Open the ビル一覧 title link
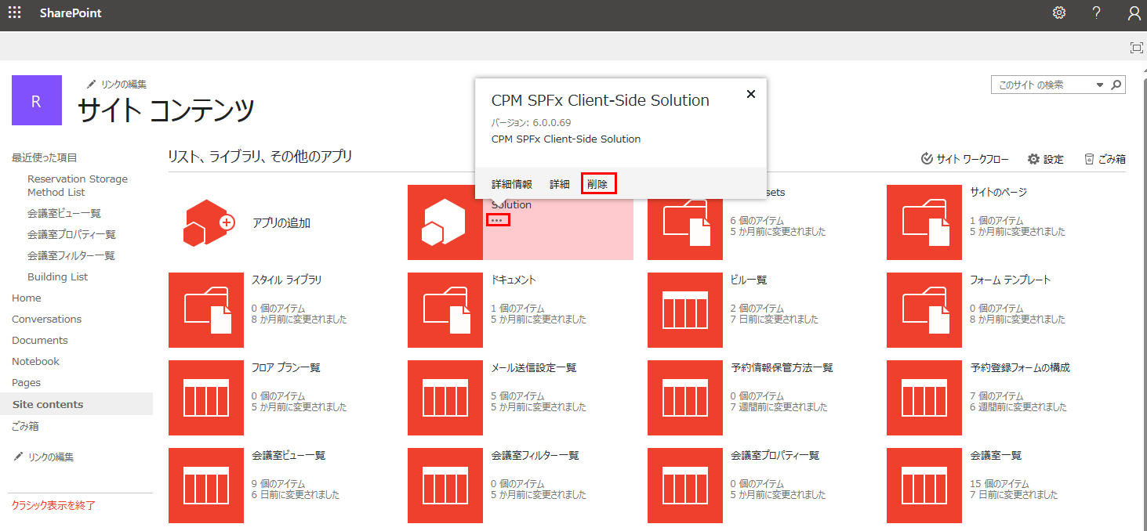Image resolution: width=1147 pixels, height=531 pixels. coord(749,280)
